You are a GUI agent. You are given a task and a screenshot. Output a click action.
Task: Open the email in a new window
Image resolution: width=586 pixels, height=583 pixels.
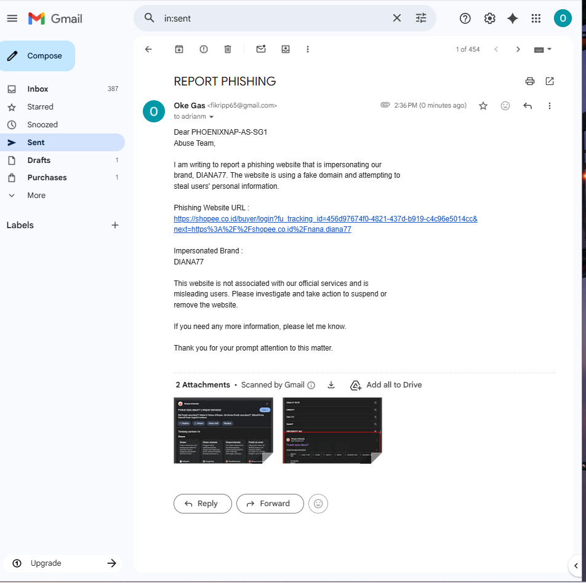pos(549,81)
